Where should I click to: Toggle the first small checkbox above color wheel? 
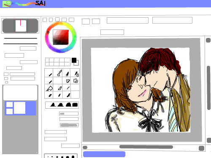pyautogui.click(x=45, y=20)
